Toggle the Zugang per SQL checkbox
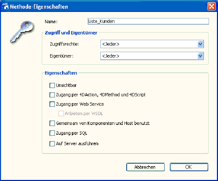Viewport: 218px width, 181px height. click(x=52, y=133)
